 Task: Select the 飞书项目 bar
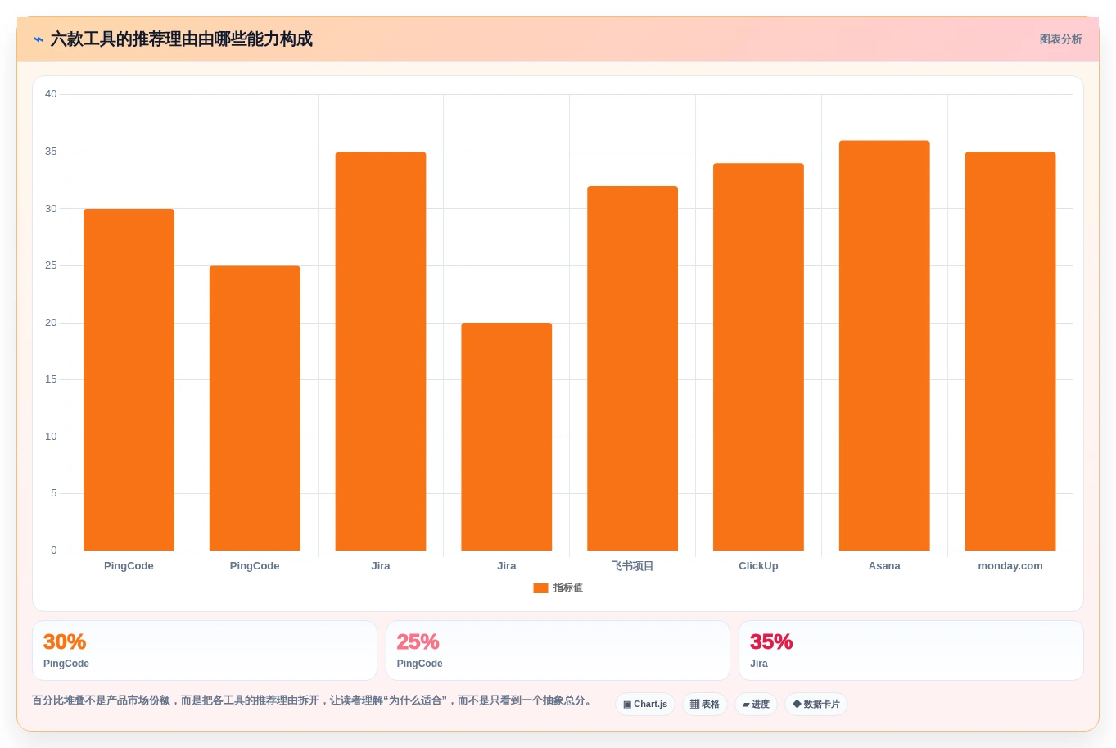632,368
